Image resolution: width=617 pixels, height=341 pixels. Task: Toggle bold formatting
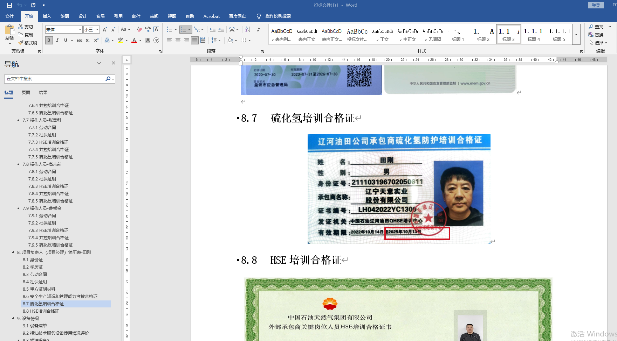pyautogui.click(x=49, y=40)
